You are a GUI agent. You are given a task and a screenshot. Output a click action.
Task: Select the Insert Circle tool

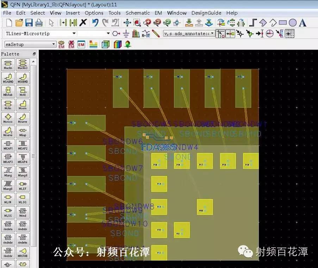(292, 23)
